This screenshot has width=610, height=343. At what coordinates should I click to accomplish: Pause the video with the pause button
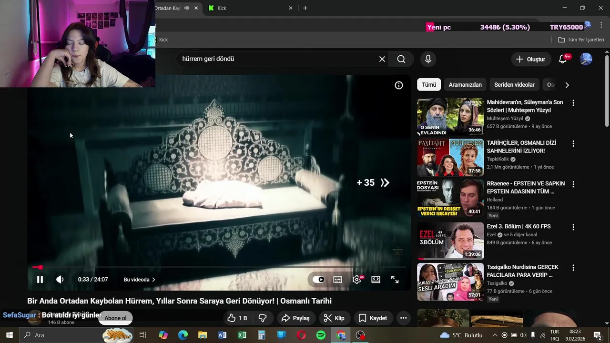pos(40,280)
